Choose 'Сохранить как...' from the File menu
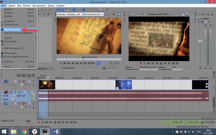 coord(11,24)
